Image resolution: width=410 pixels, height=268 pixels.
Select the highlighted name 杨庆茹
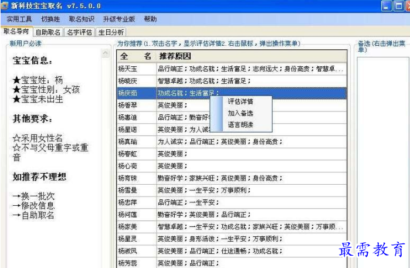coord(128,93)
